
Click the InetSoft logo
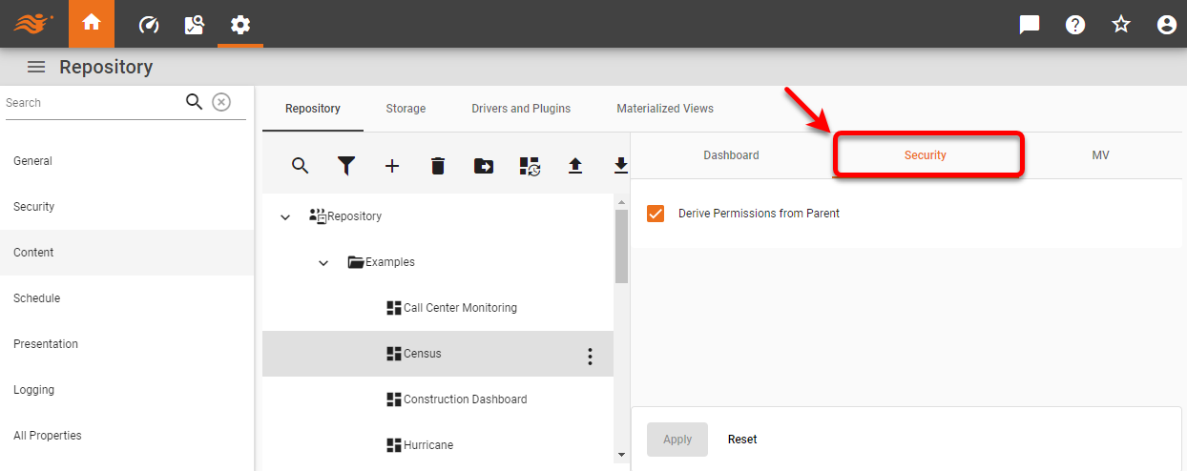(x=34, y=25)
